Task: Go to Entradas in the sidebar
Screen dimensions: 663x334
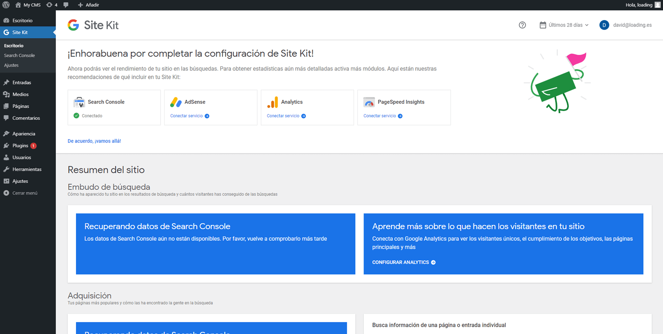Action: tap(28, 82)
